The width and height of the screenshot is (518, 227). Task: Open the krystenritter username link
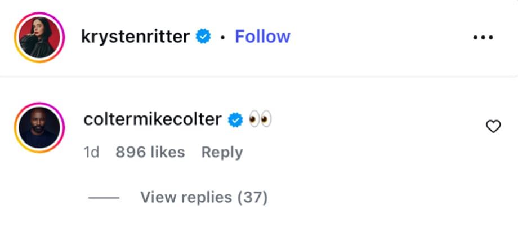pyautogui.click(x=135, y=37)
